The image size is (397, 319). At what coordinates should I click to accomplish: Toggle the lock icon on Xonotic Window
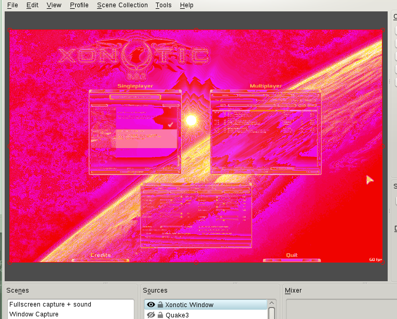(x=160, y=305)
